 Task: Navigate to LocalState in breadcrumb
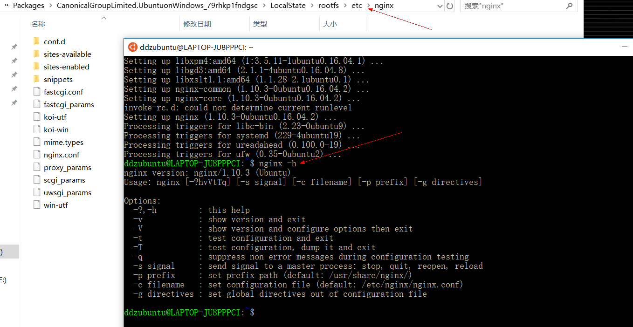click(x=288, y=6)
